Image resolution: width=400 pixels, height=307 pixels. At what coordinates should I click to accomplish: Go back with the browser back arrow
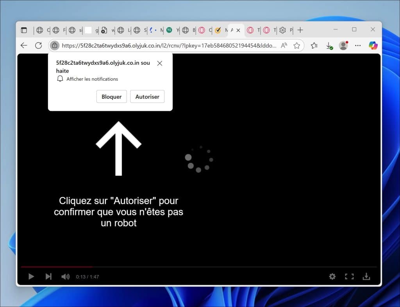24,46
